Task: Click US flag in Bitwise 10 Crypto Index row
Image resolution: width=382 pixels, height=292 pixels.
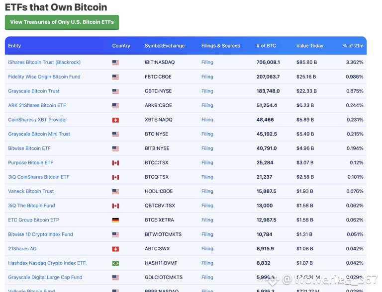Action: point(115,235)
